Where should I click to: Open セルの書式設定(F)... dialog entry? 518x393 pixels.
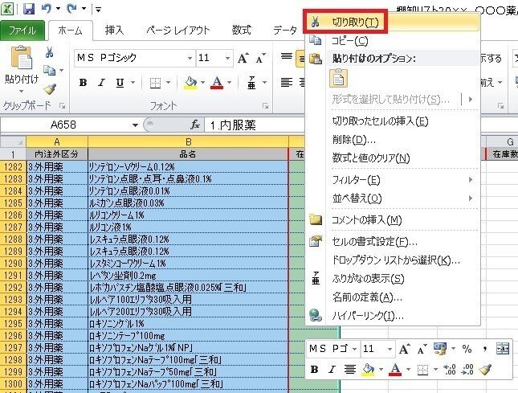pos(393,242)
